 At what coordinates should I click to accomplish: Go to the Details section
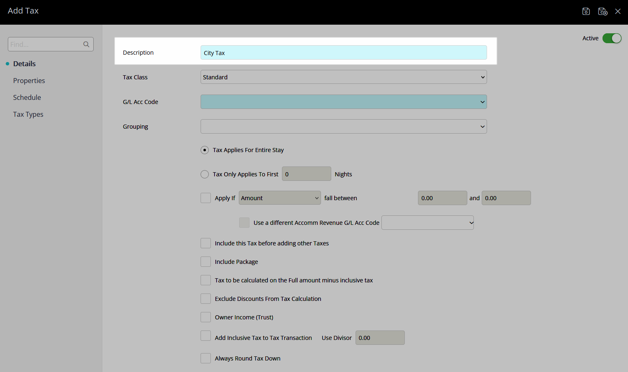click(24, 64)
